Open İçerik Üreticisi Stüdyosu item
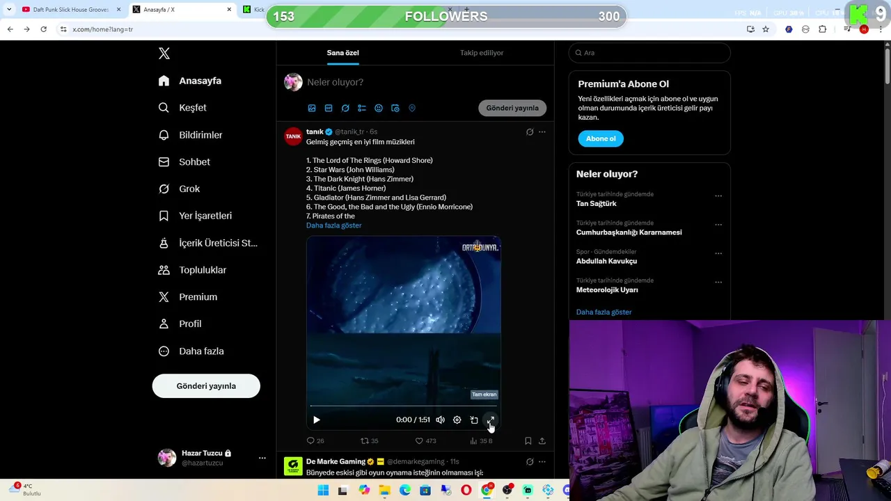Image resolution: width=891 pixels, height=501 pixels. 207,243
